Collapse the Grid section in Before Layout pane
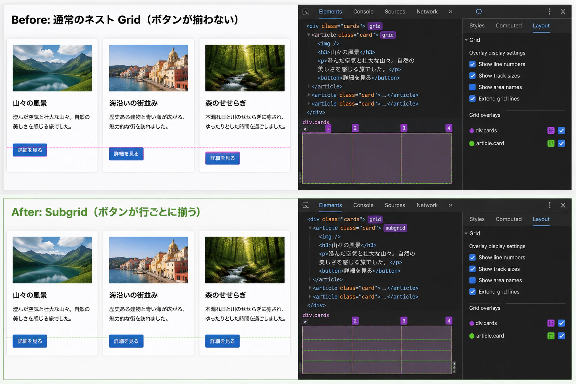Viewport: 576px width, 384px height. [x=466, y=40]
